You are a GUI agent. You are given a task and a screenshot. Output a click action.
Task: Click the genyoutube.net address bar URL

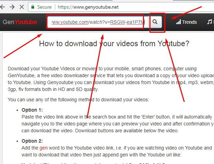88,7
